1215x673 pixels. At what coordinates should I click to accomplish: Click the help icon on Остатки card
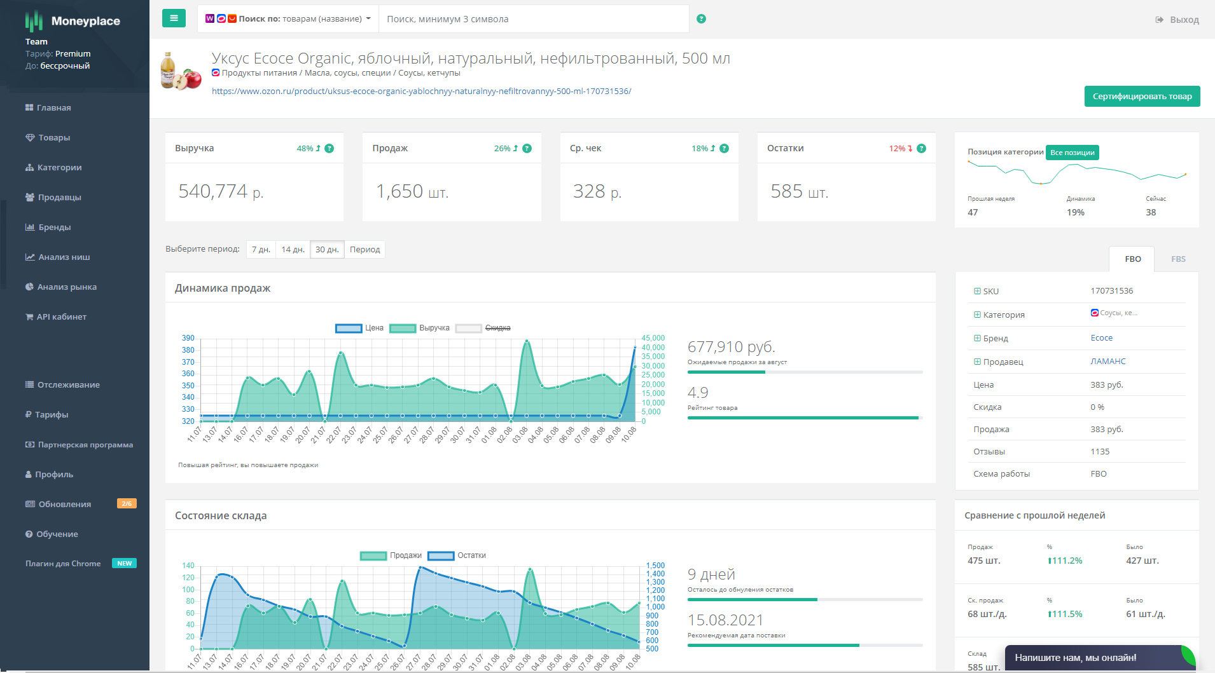click(x=922, y=149)
